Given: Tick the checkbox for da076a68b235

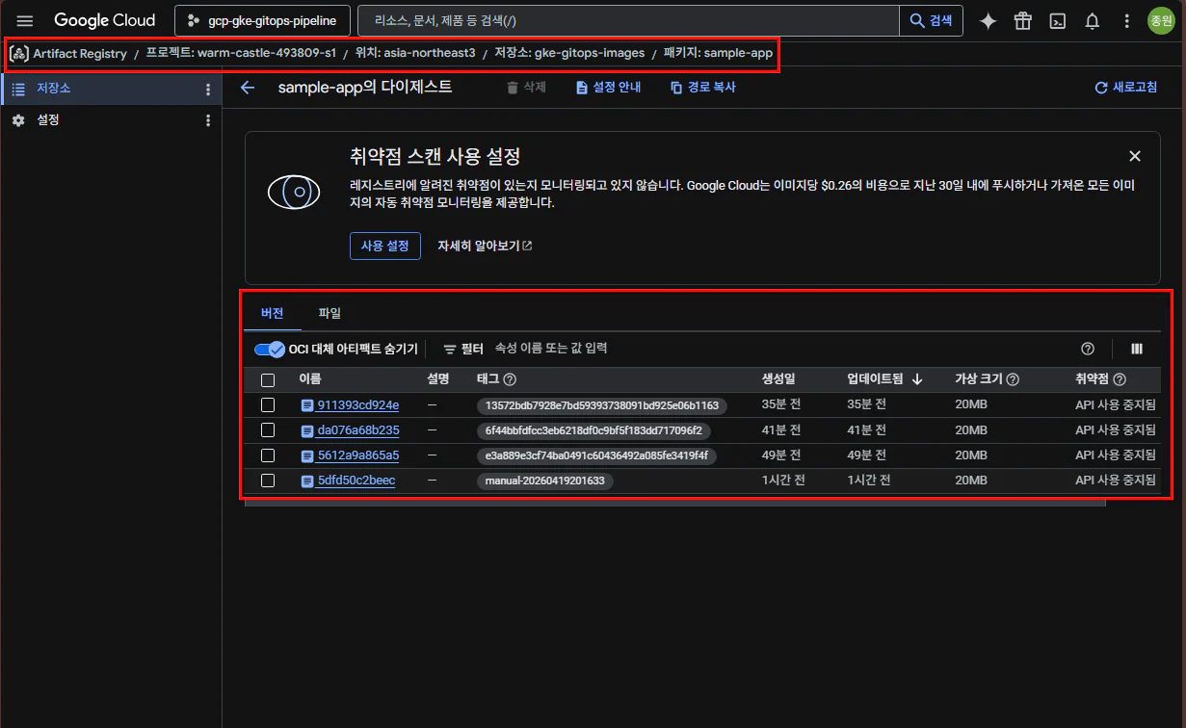Looking at the screenshot, I should pyautogui.click(x=268, y=430).
